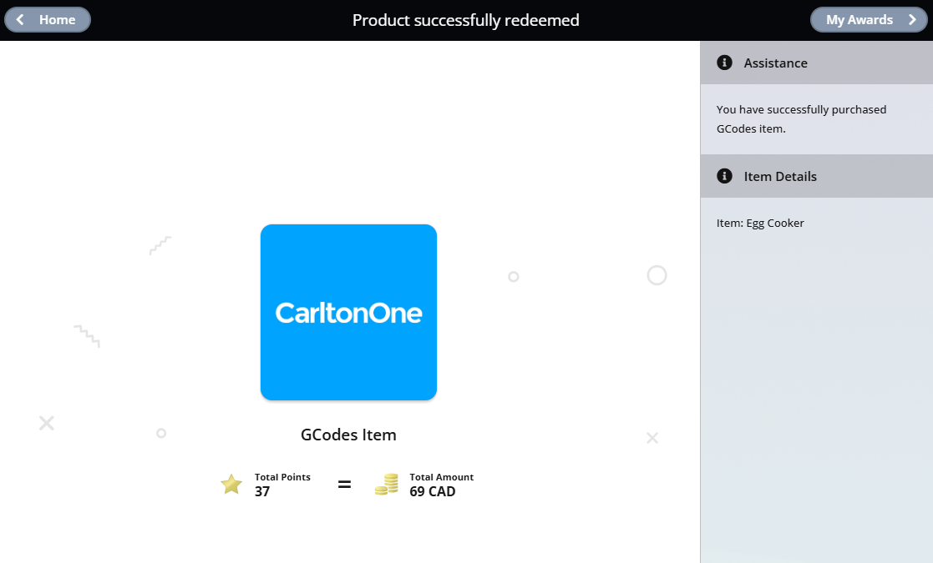
Task: Click the large decorative circle outline
Action: pyautogui.click(x=657, y=275)
